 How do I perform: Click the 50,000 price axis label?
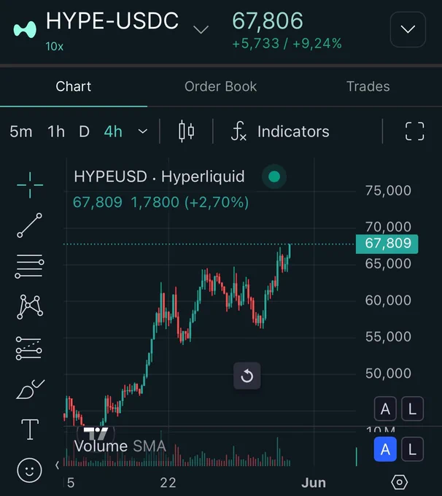point(388,373)
